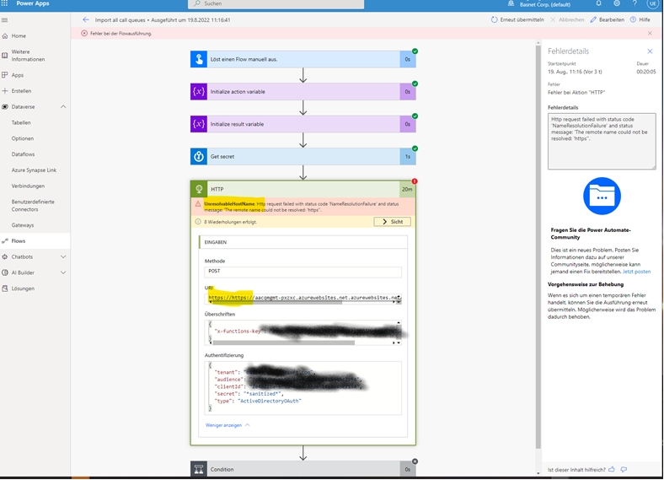Collapse the HTTP action header
This screenshot has width=664, height=480.
tap(303, 189)
